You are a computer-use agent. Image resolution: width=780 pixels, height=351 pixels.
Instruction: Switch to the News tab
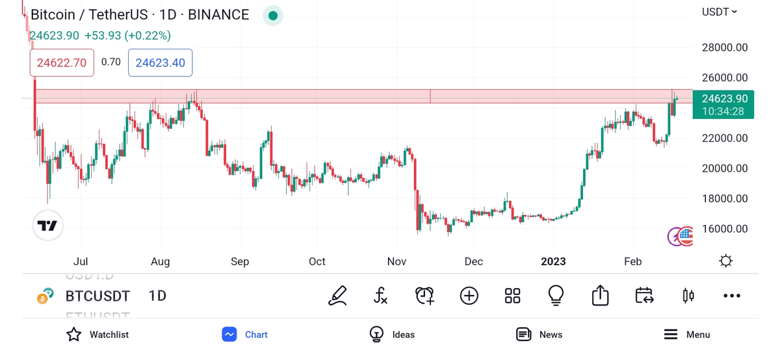pyautogui.click(x=539, y=335)
